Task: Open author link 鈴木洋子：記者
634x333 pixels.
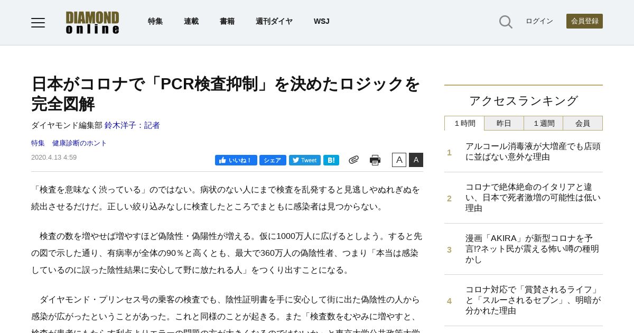Action: click(x=132, y=125)
